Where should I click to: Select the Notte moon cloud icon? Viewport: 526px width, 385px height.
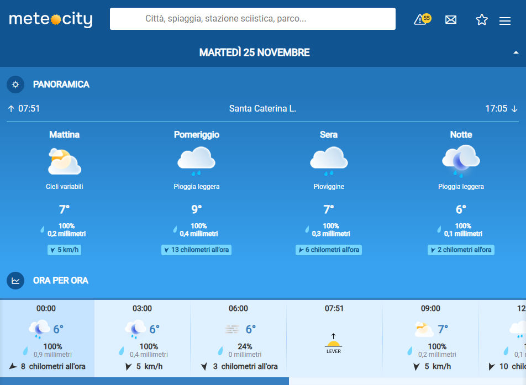[x=461, y=161]
